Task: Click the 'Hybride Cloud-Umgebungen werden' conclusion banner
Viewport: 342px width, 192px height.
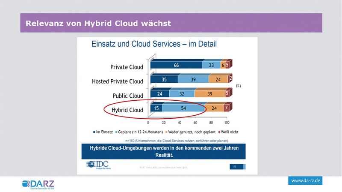Action: click(164, 151)
